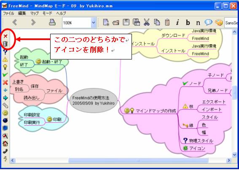Viewport: 239px width, 170px height.
Task: Click the vertical scrollbar down arrow
Action: [x=234, y=155]
